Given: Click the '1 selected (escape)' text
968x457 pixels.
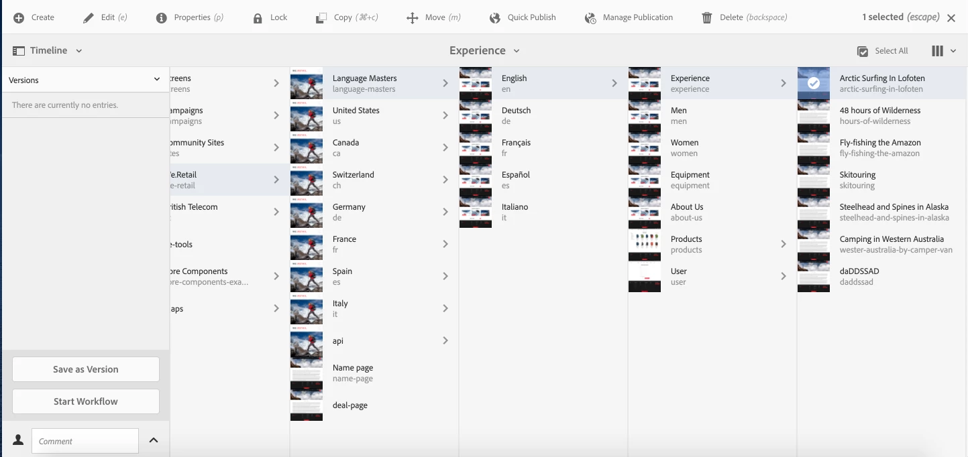Looking at the screenshot, I should click(901, 17).
